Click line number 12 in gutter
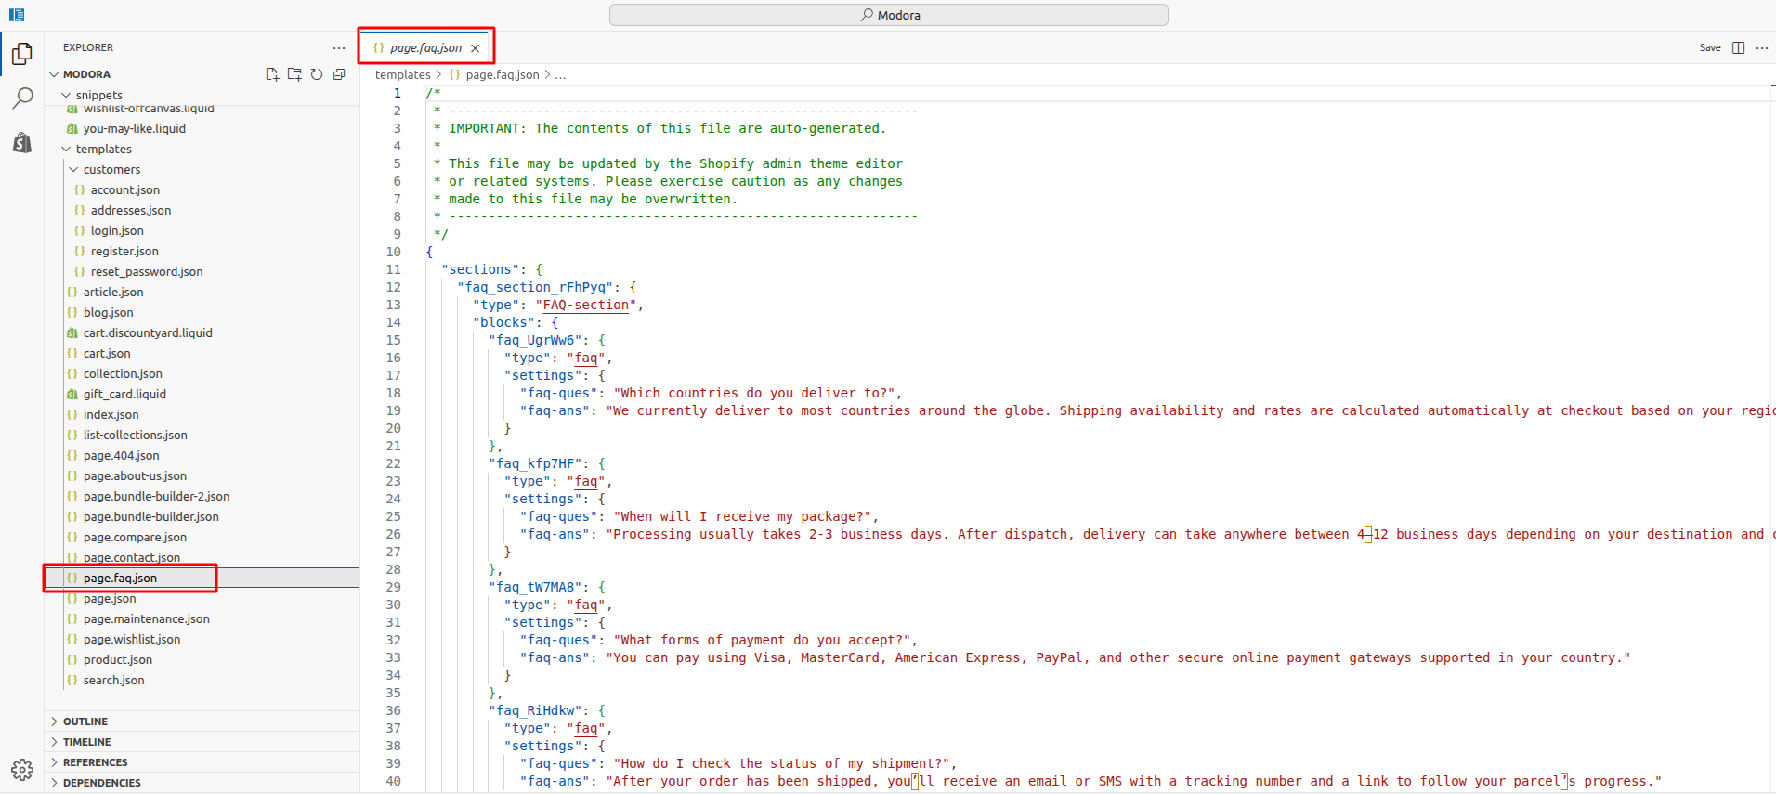The width and height of the screenshot is (1776, 794). coord(394,287)
